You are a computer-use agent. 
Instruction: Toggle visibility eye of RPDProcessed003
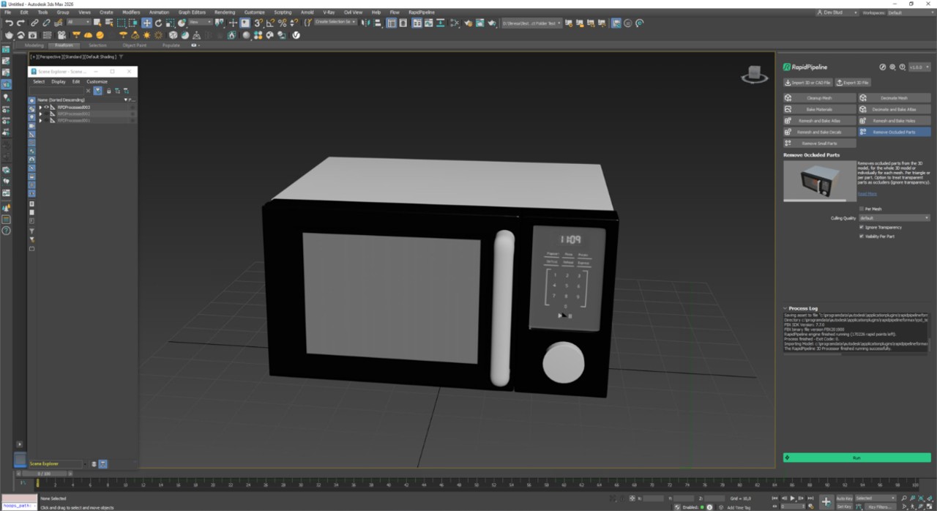46,107
